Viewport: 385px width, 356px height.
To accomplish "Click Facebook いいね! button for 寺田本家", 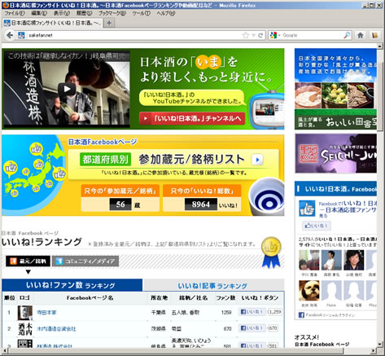I will [252, 312].
